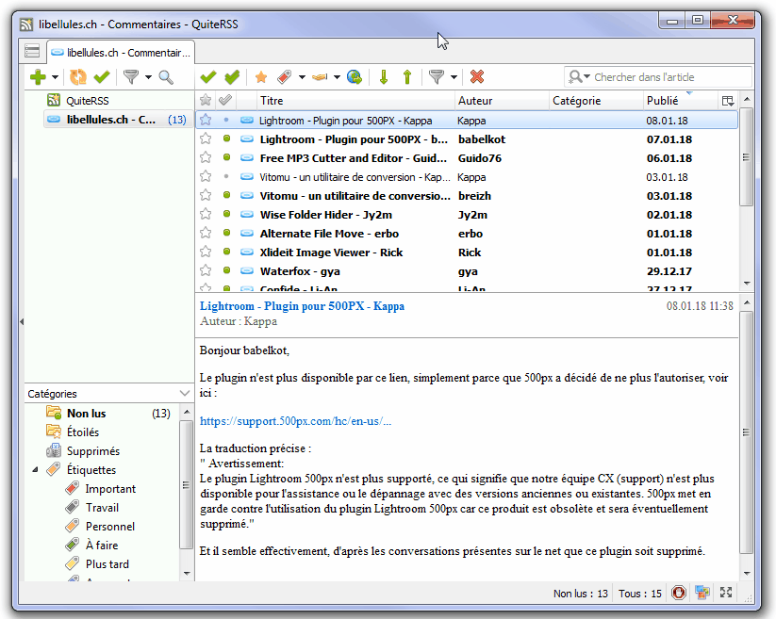
Task: Click the ad block status bar icon
Action: tap(679, 593)
